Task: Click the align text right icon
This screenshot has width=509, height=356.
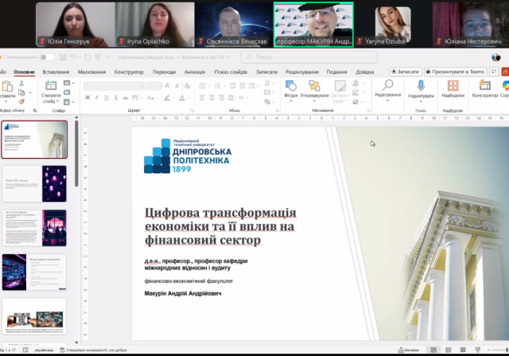Action: click(221, 97)
